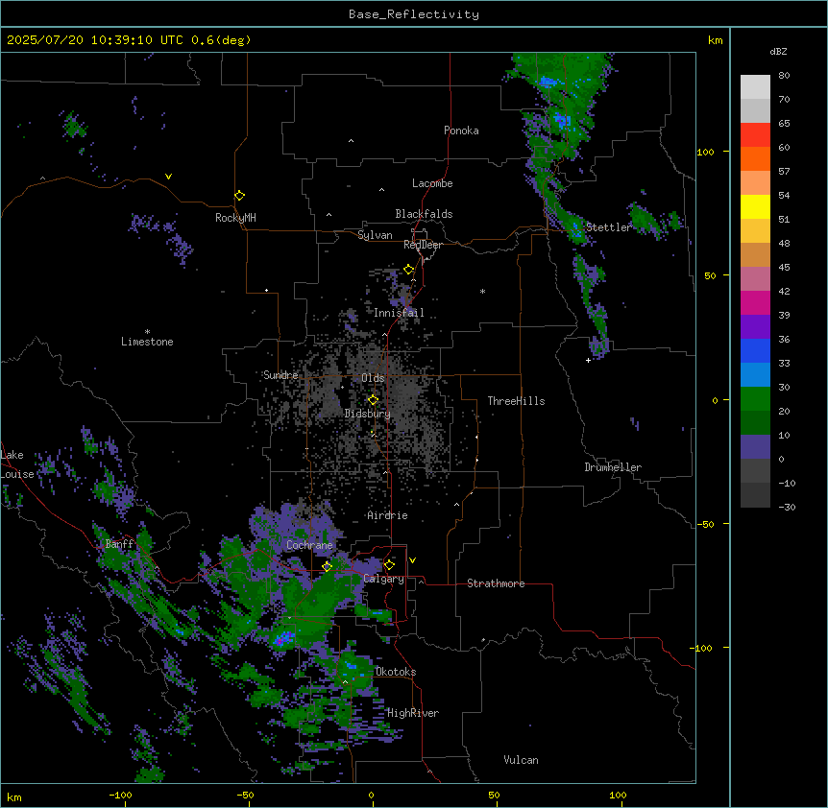Click the ThreeHills city label

click(x=517, y=401)
